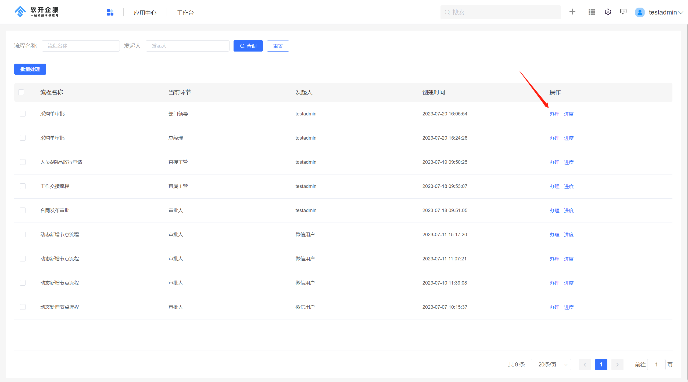Screen dimensions: 688x382
Task: Click 办理 for 工作交接流程 row
Action: pos(554,186)
